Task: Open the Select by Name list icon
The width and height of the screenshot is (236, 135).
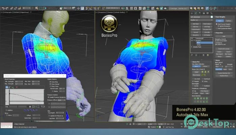Action: (36, 8)
